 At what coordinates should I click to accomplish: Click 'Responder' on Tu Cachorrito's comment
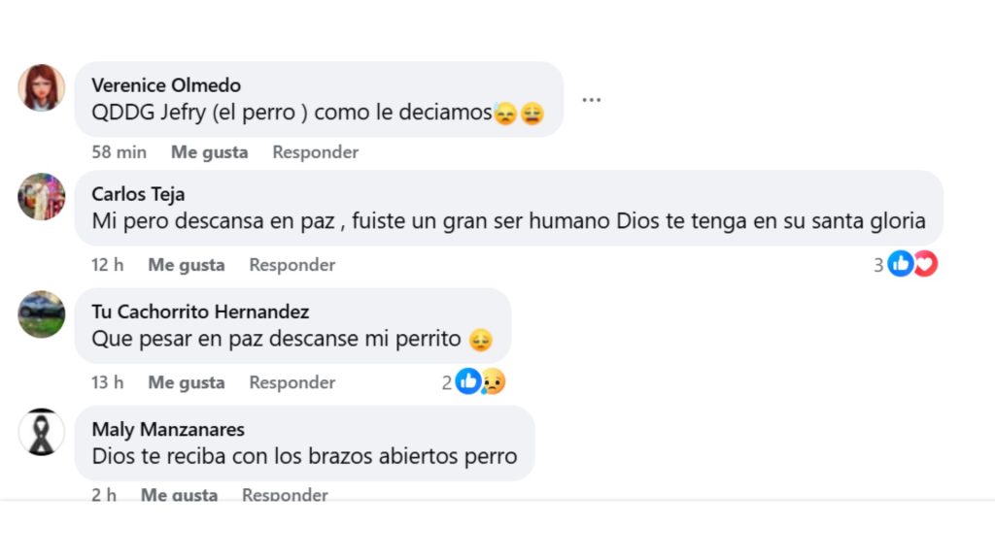pos(291,381)
